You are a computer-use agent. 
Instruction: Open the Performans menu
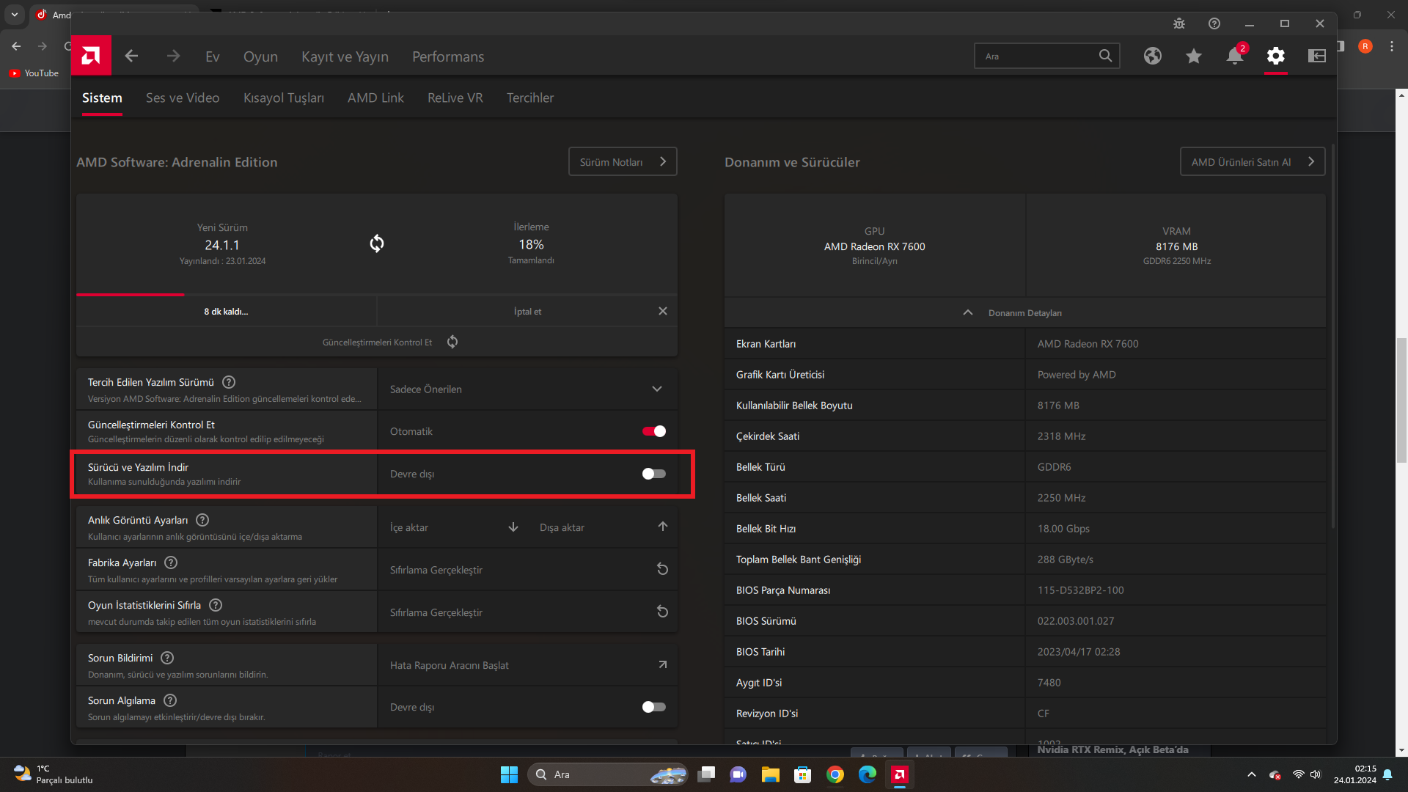[x=448, y=56]
